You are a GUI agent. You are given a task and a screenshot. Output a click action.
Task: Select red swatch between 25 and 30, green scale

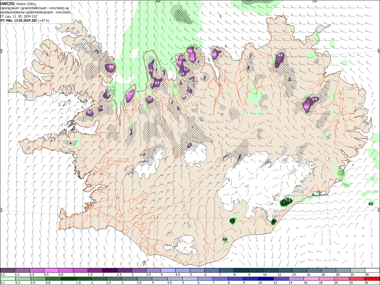tap(357, 279)
